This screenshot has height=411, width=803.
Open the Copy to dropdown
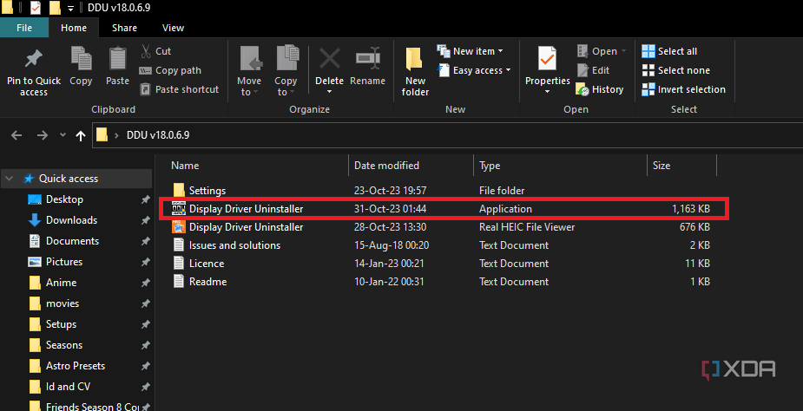[x=286, y=72]
